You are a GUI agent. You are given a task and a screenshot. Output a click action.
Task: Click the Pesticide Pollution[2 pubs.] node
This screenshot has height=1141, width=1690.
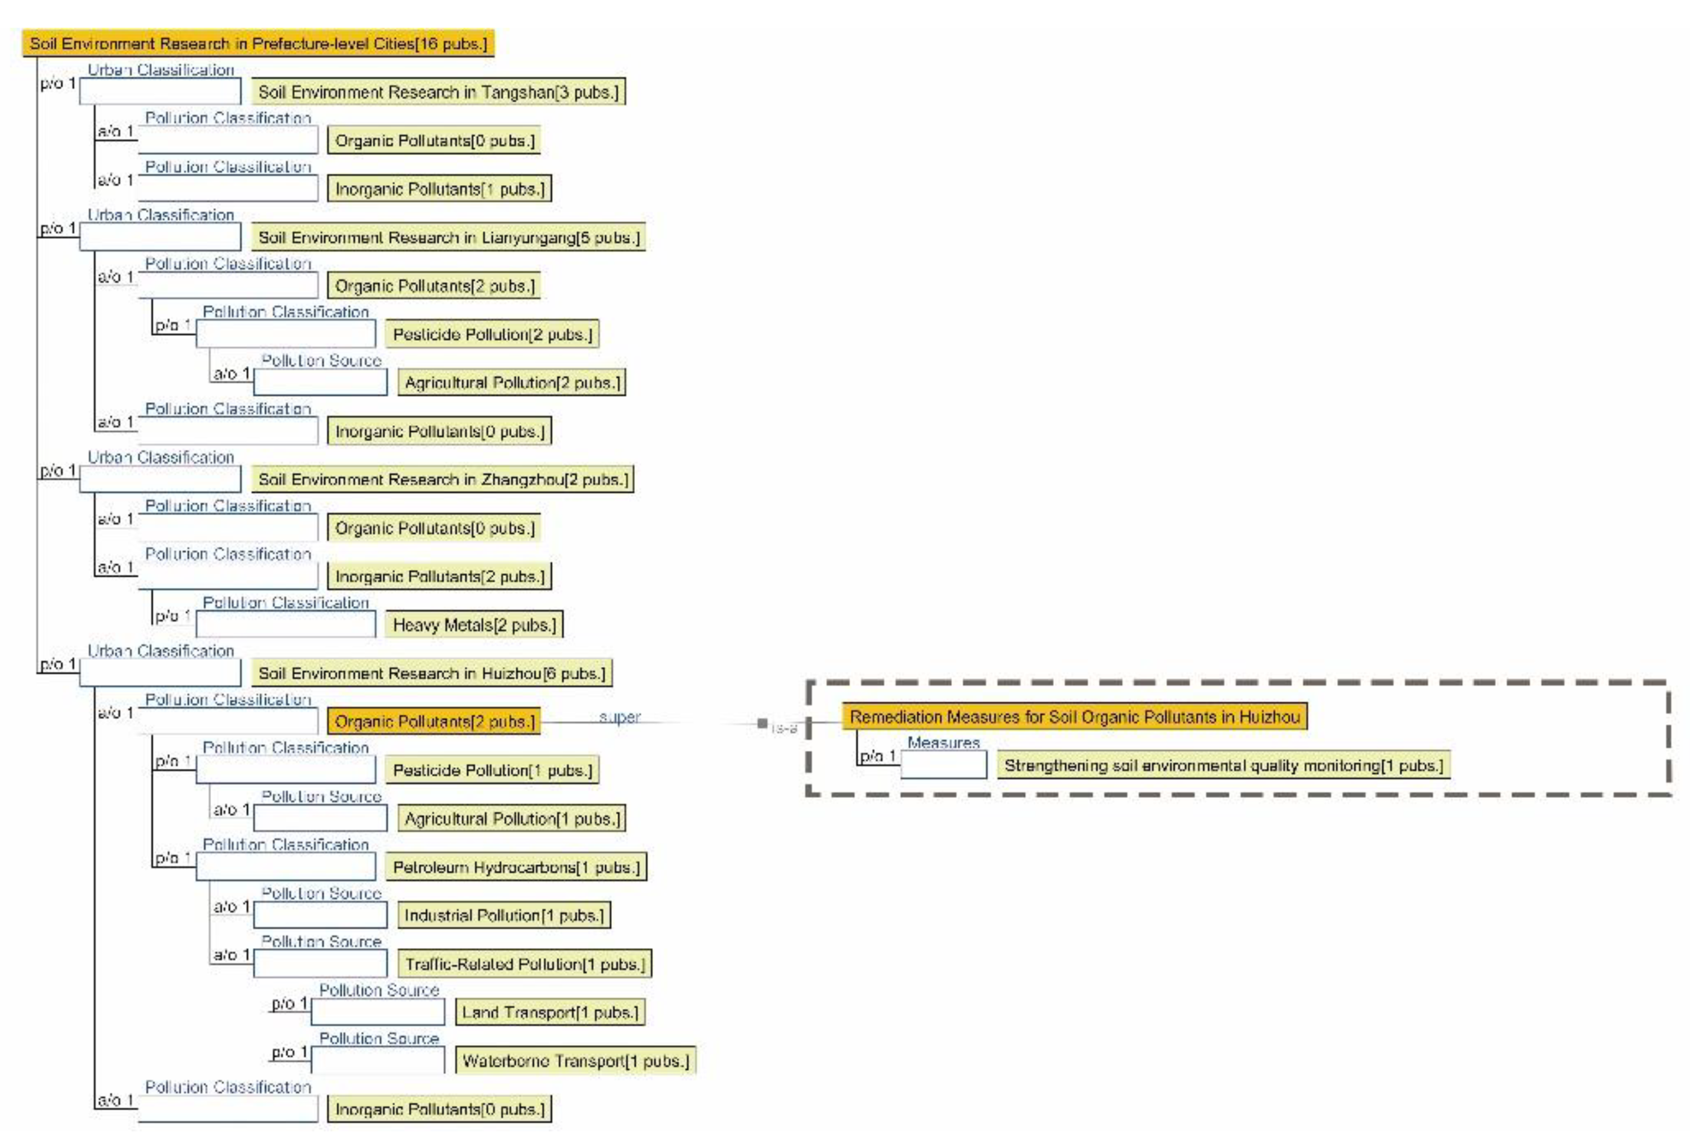click(491, 335)
